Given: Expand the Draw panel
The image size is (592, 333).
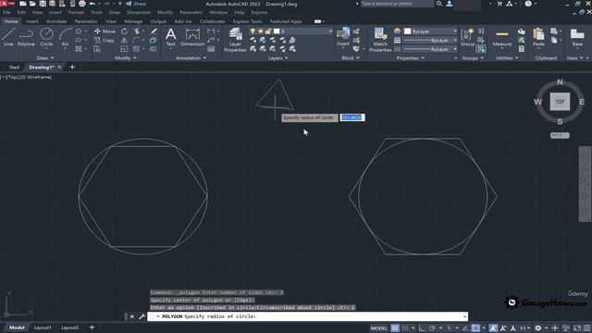Looking at the screenshot, I should point(45,58).
